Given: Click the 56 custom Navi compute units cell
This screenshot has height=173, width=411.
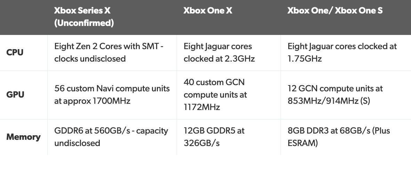Looking at the screenshot, I should (x=112, y=95).
